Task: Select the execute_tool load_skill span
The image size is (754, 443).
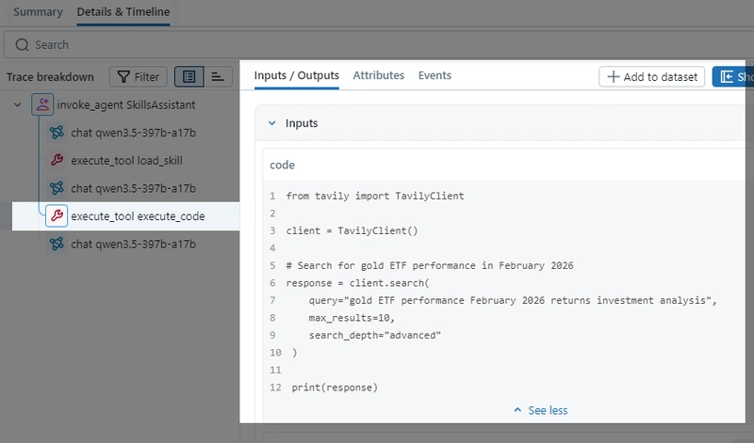Action: coord(126,161)
